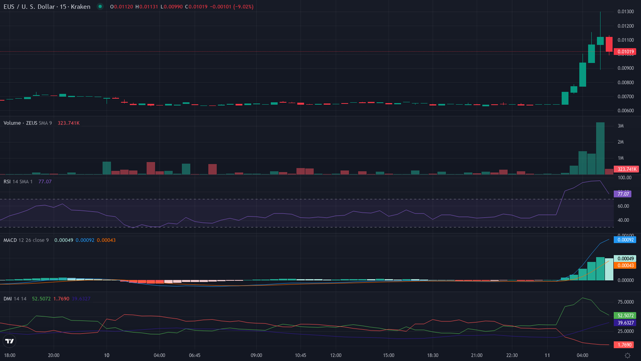Click the 15:00 time axis label
The width and height of the screenshot is (641, 361).
tap(388, 355)
